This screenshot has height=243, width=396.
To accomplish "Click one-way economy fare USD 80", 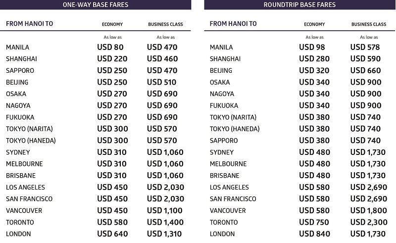I will 110,48.
